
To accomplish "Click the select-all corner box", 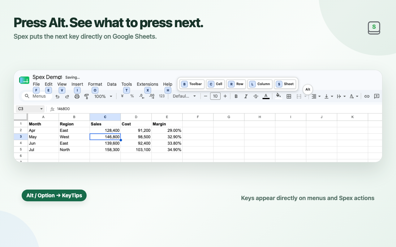I will click(x=21, y=117).
